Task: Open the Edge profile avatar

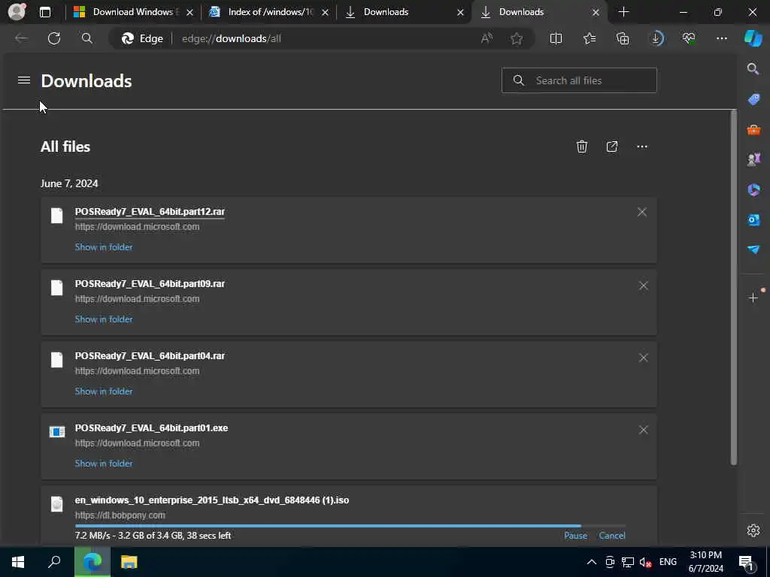Action: click(x=17, y=12)
